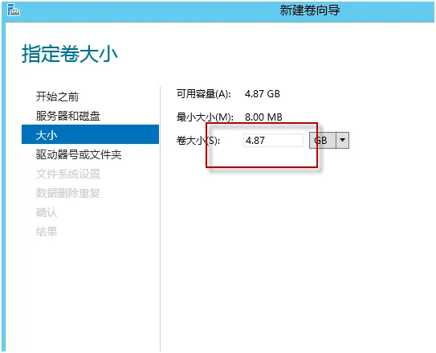Click the greyed 结果 step

pos(47,232)
